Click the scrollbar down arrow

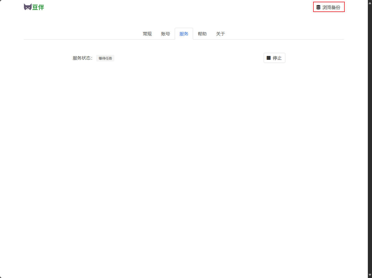pyautogui.click(x=370, y=275)
